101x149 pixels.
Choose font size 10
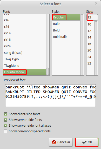click(90, 24)
